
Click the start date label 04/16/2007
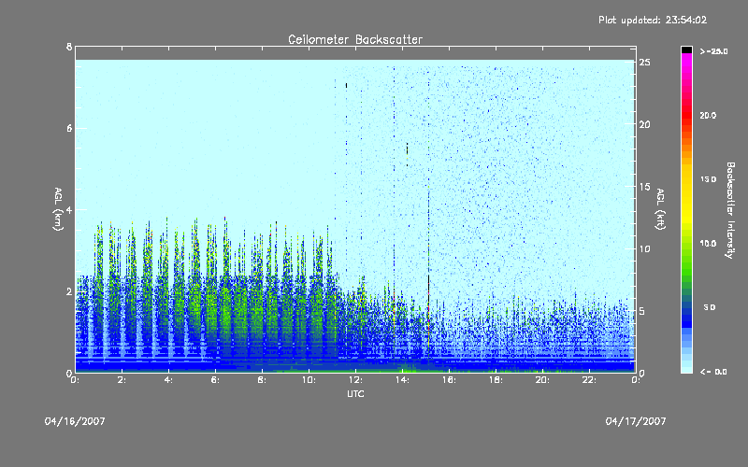75,421
